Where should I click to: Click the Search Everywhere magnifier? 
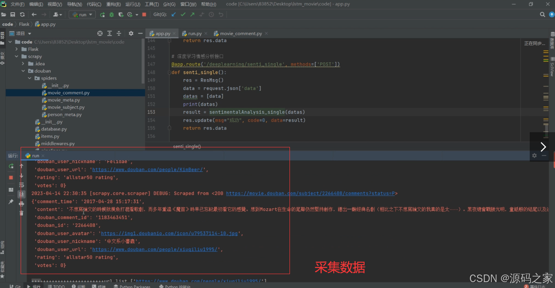pos(543,14)
